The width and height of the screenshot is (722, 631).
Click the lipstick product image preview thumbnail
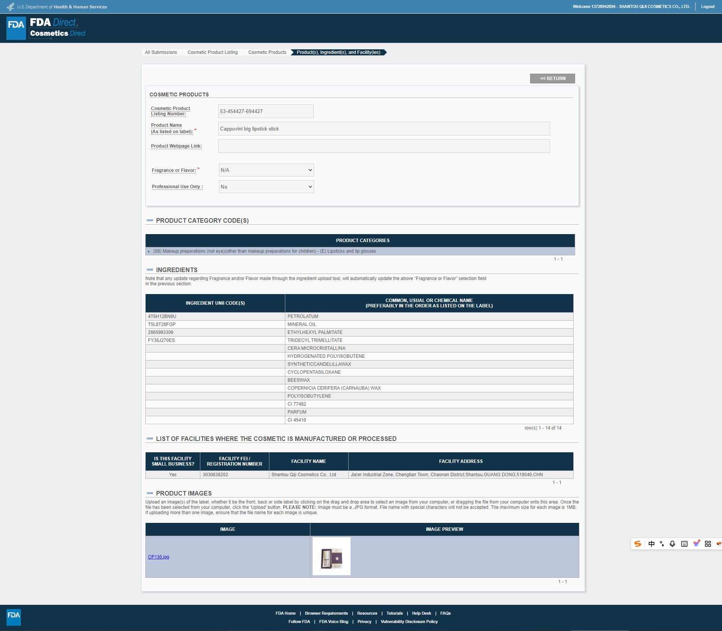[x=331, y=556]
